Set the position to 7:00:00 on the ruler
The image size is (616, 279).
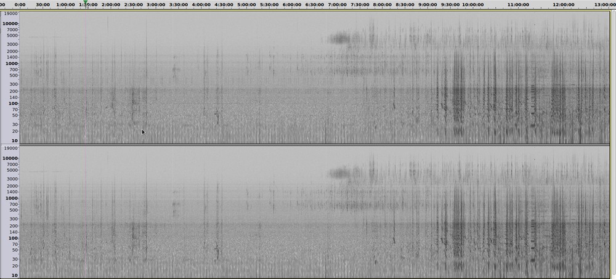[x=337, y=4]
